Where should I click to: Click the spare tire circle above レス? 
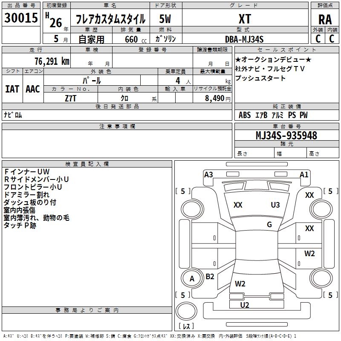(186, 311)
